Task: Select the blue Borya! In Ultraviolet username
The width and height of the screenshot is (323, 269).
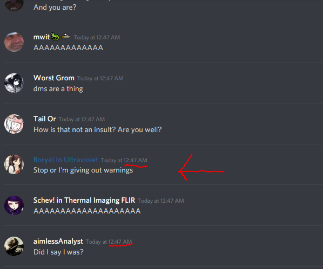Action: coord(66,160)
